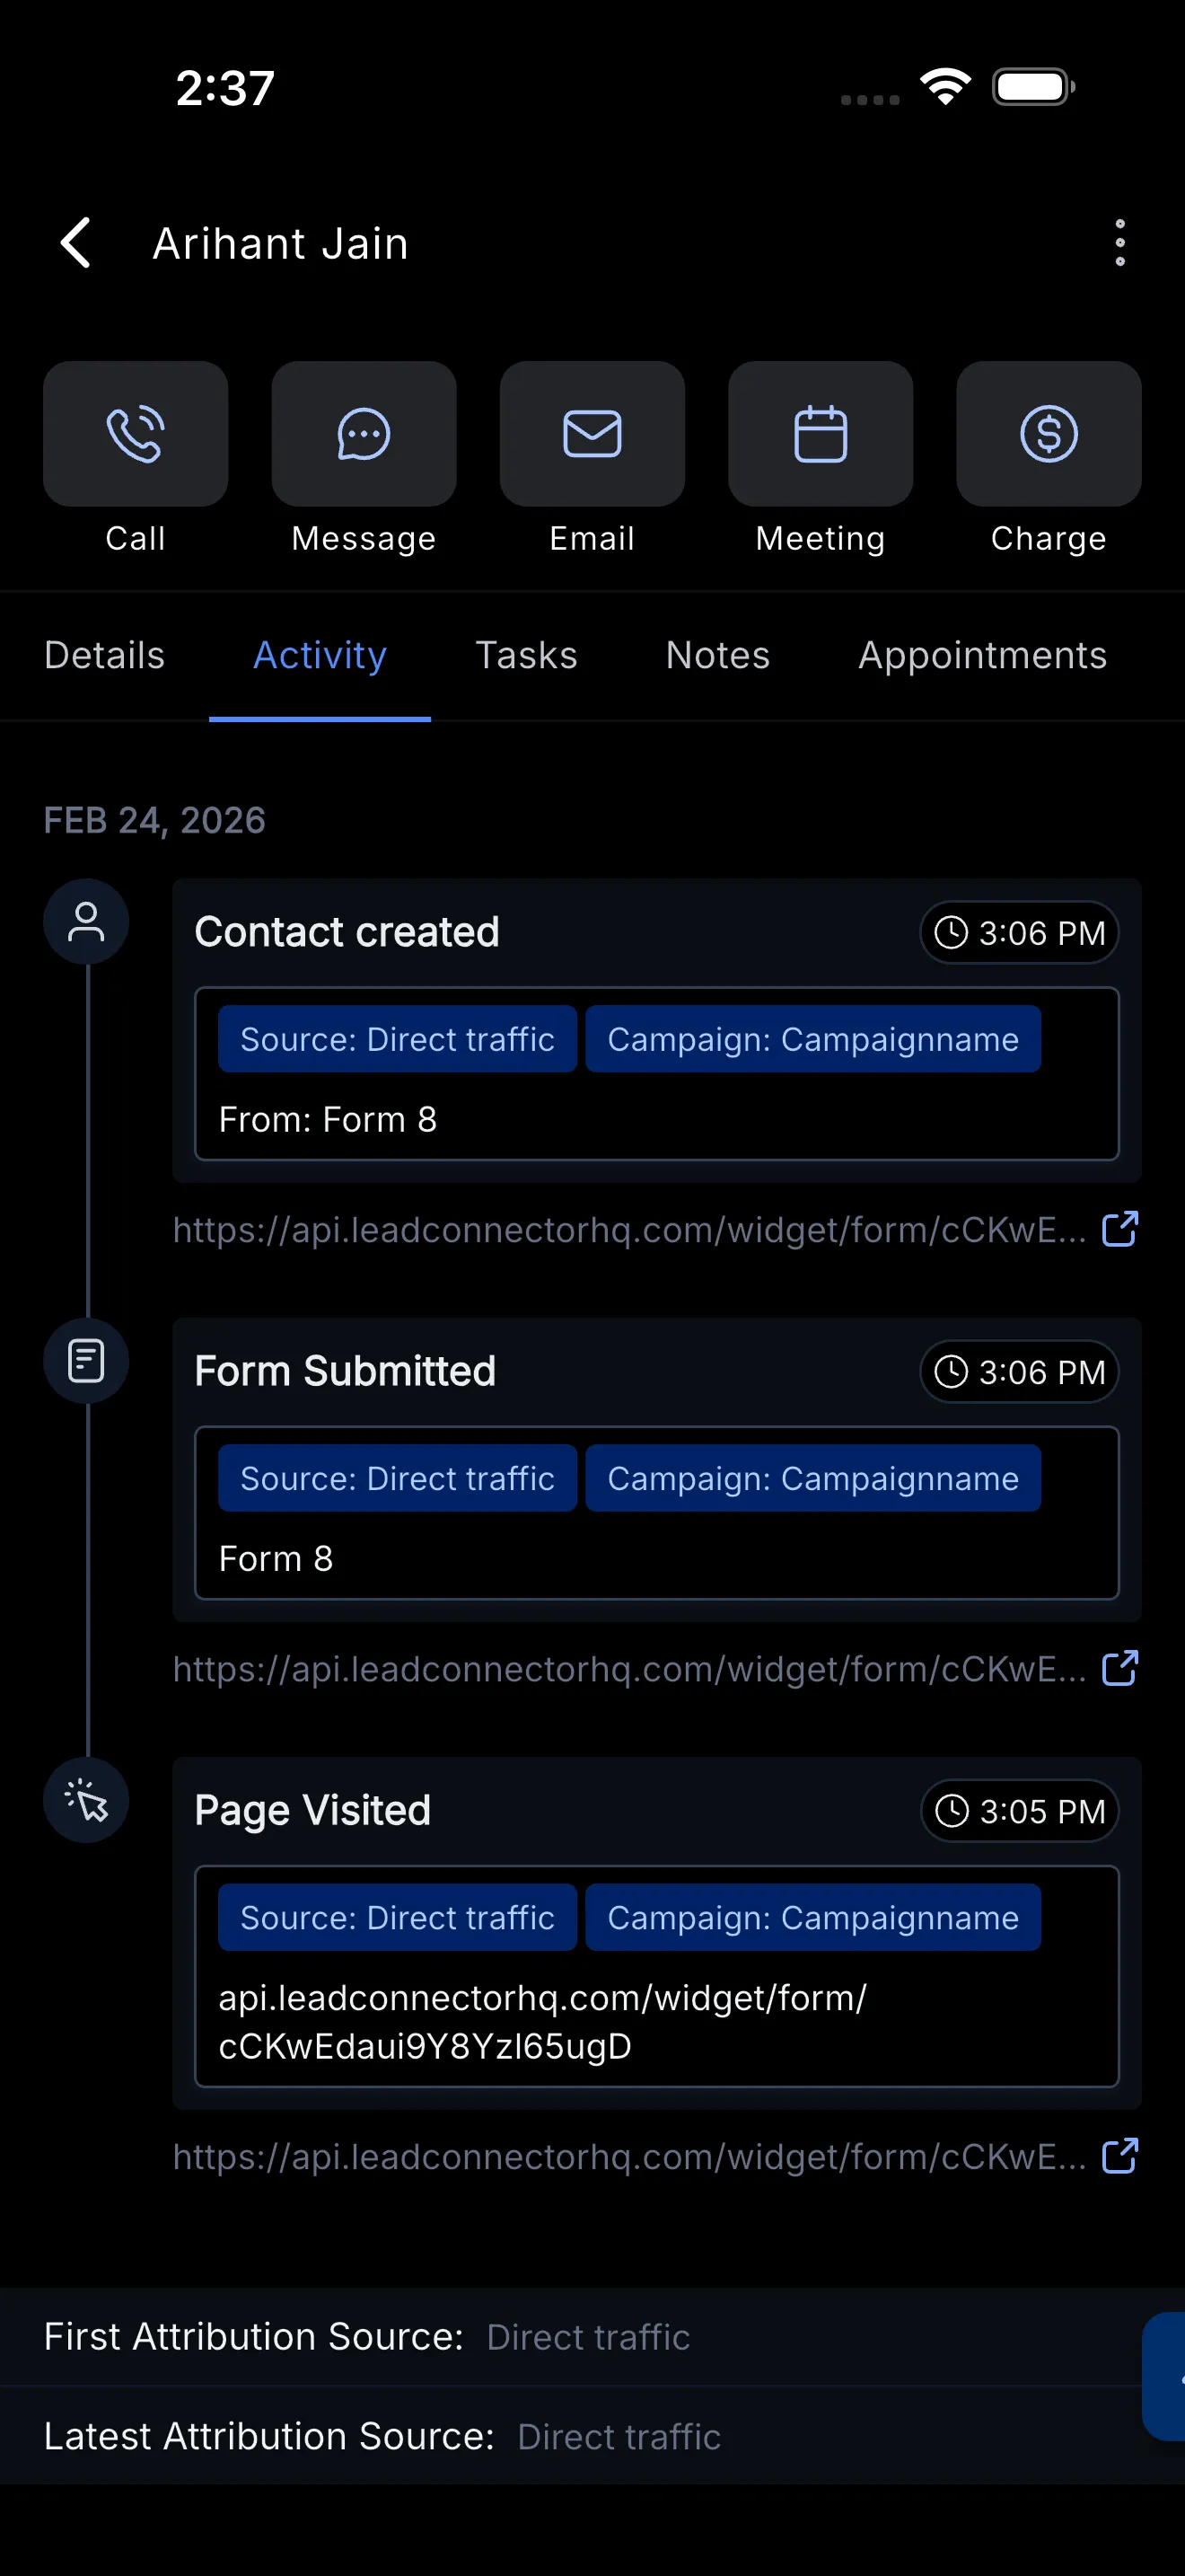1185x2576 pixels.
Task: Open the form URL below Contact created
Action: click(629, 1230)
